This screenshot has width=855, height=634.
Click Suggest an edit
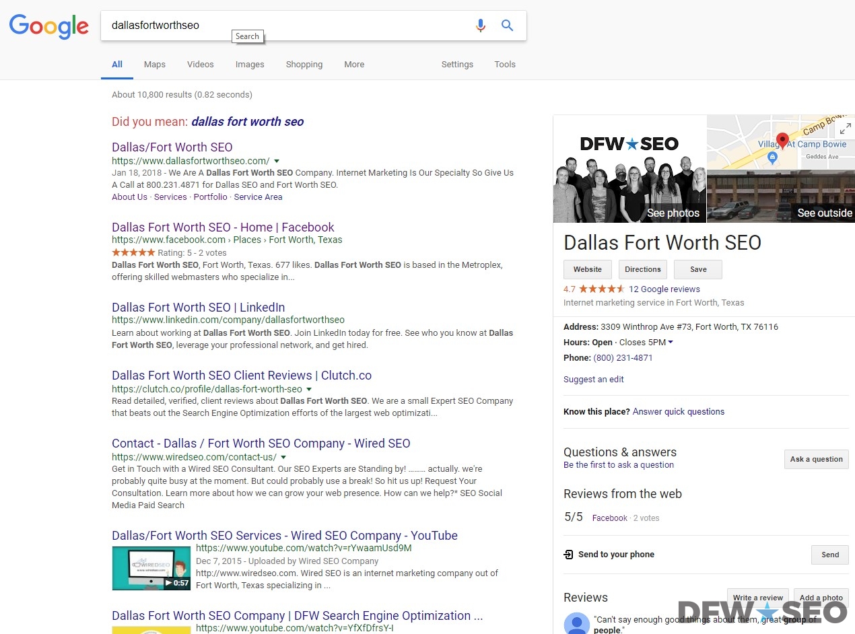(x=594, y=380)
